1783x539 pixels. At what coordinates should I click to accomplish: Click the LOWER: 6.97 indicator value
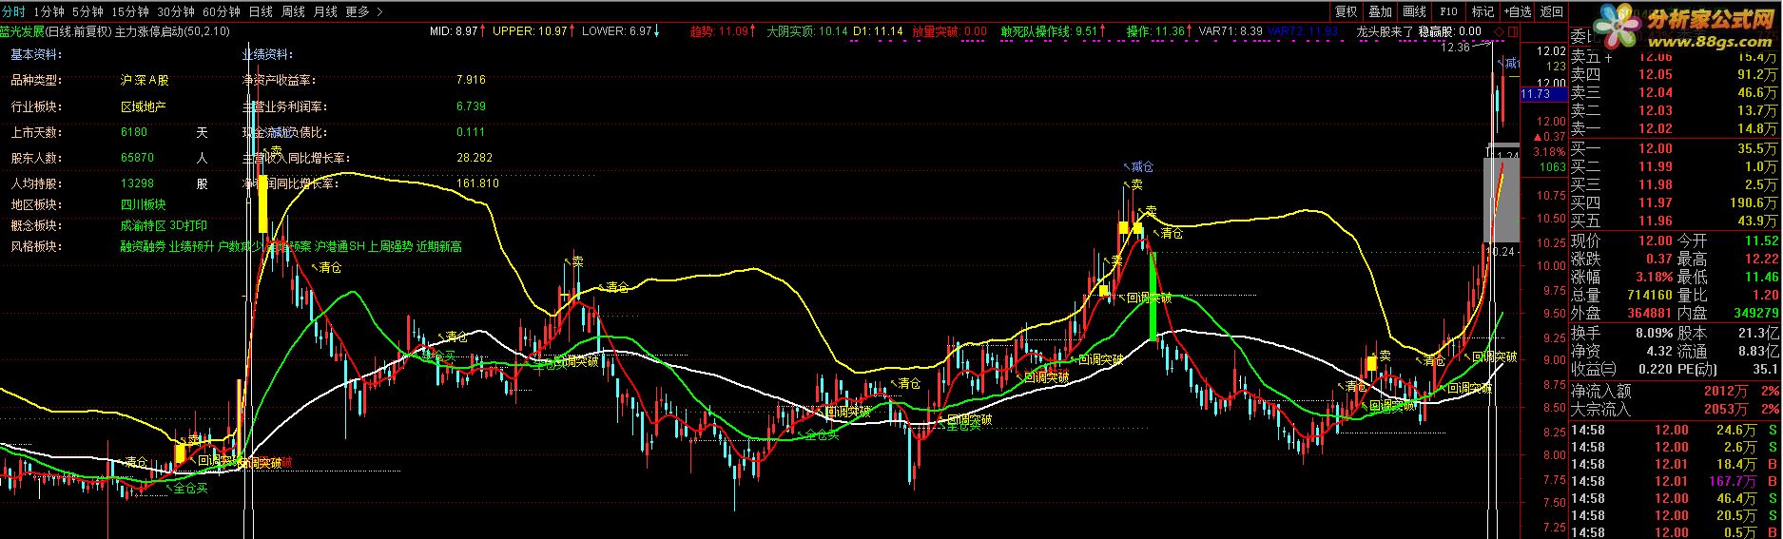[618, 31]
